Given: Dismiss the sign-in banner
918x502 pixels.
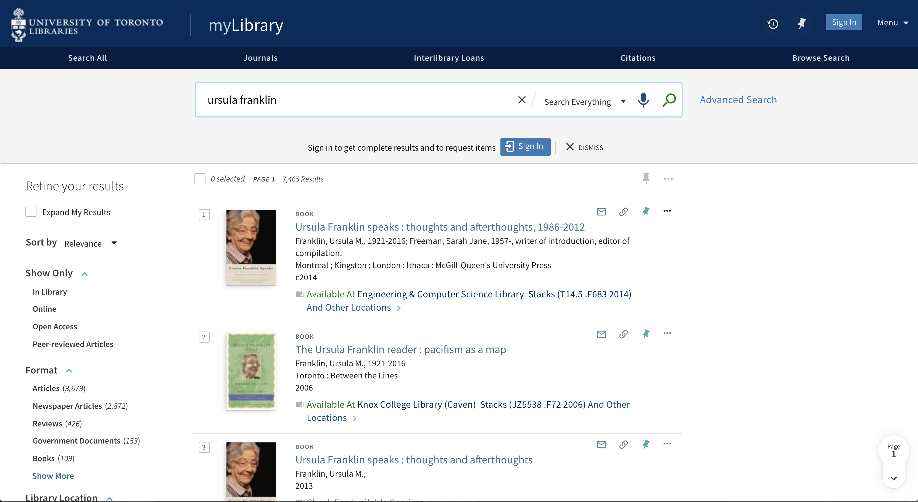Looking at the screenshot, I should [x=584, y=147].
